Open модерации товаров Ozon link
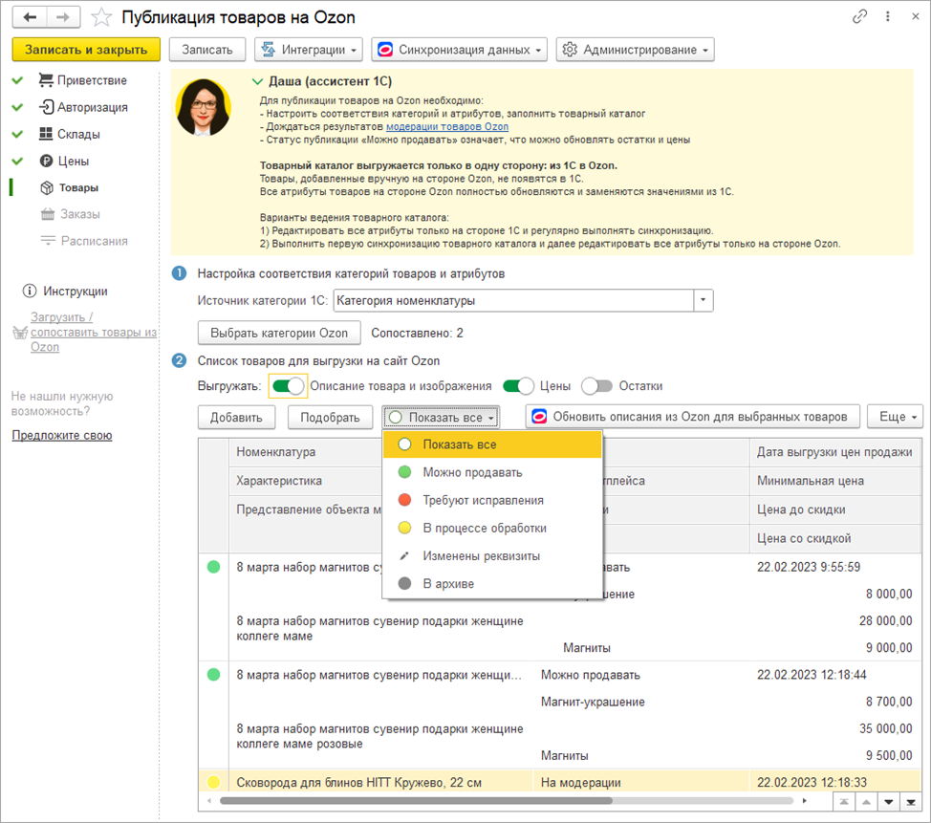 click(447, 126)
